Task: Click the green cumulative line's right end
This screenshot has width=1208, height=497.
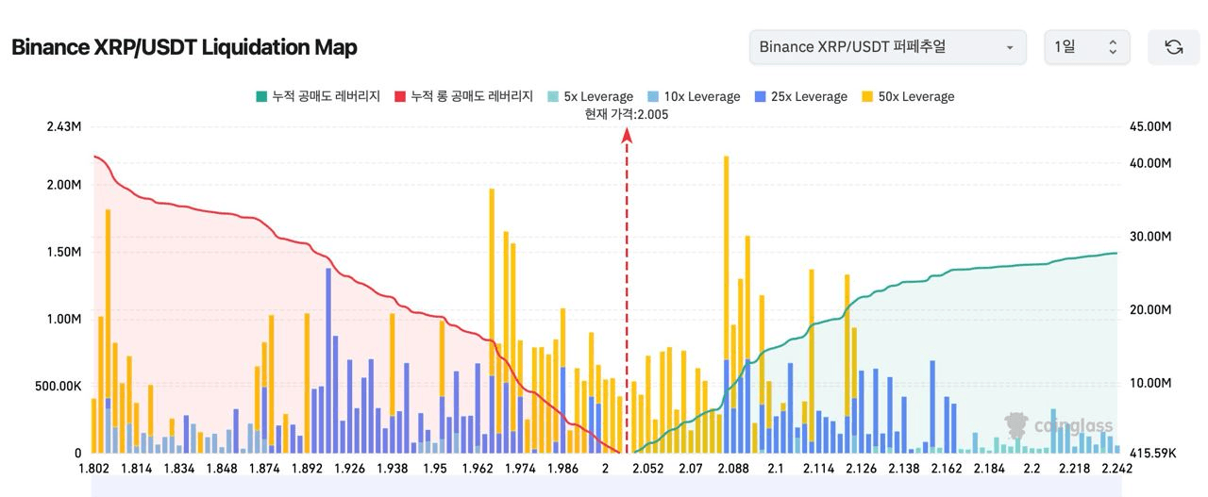Action: 1116,253
